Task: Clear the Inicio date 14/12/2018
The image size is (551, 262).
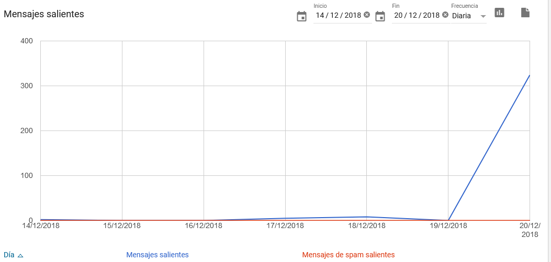Action: 367,15
